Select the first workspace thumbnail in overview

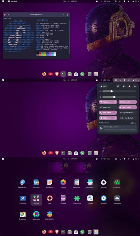pos(58,167)
